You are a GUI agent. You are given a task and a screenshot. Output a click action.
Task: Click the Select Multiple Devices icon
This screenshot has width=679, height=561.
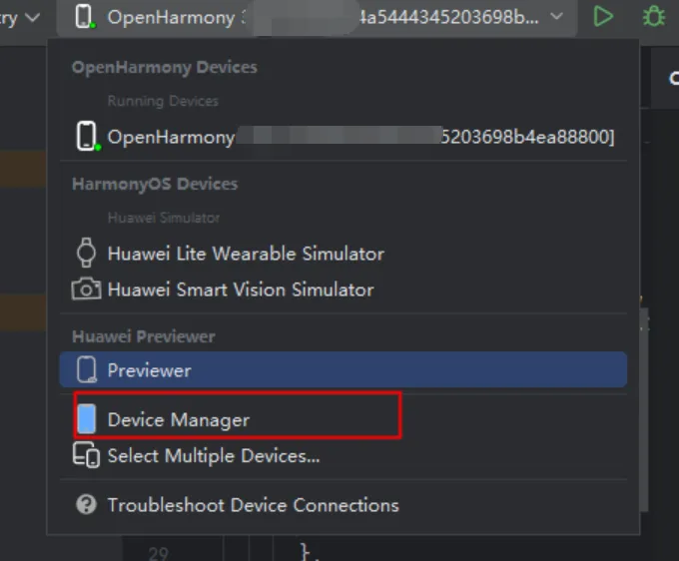coord(86,455)
